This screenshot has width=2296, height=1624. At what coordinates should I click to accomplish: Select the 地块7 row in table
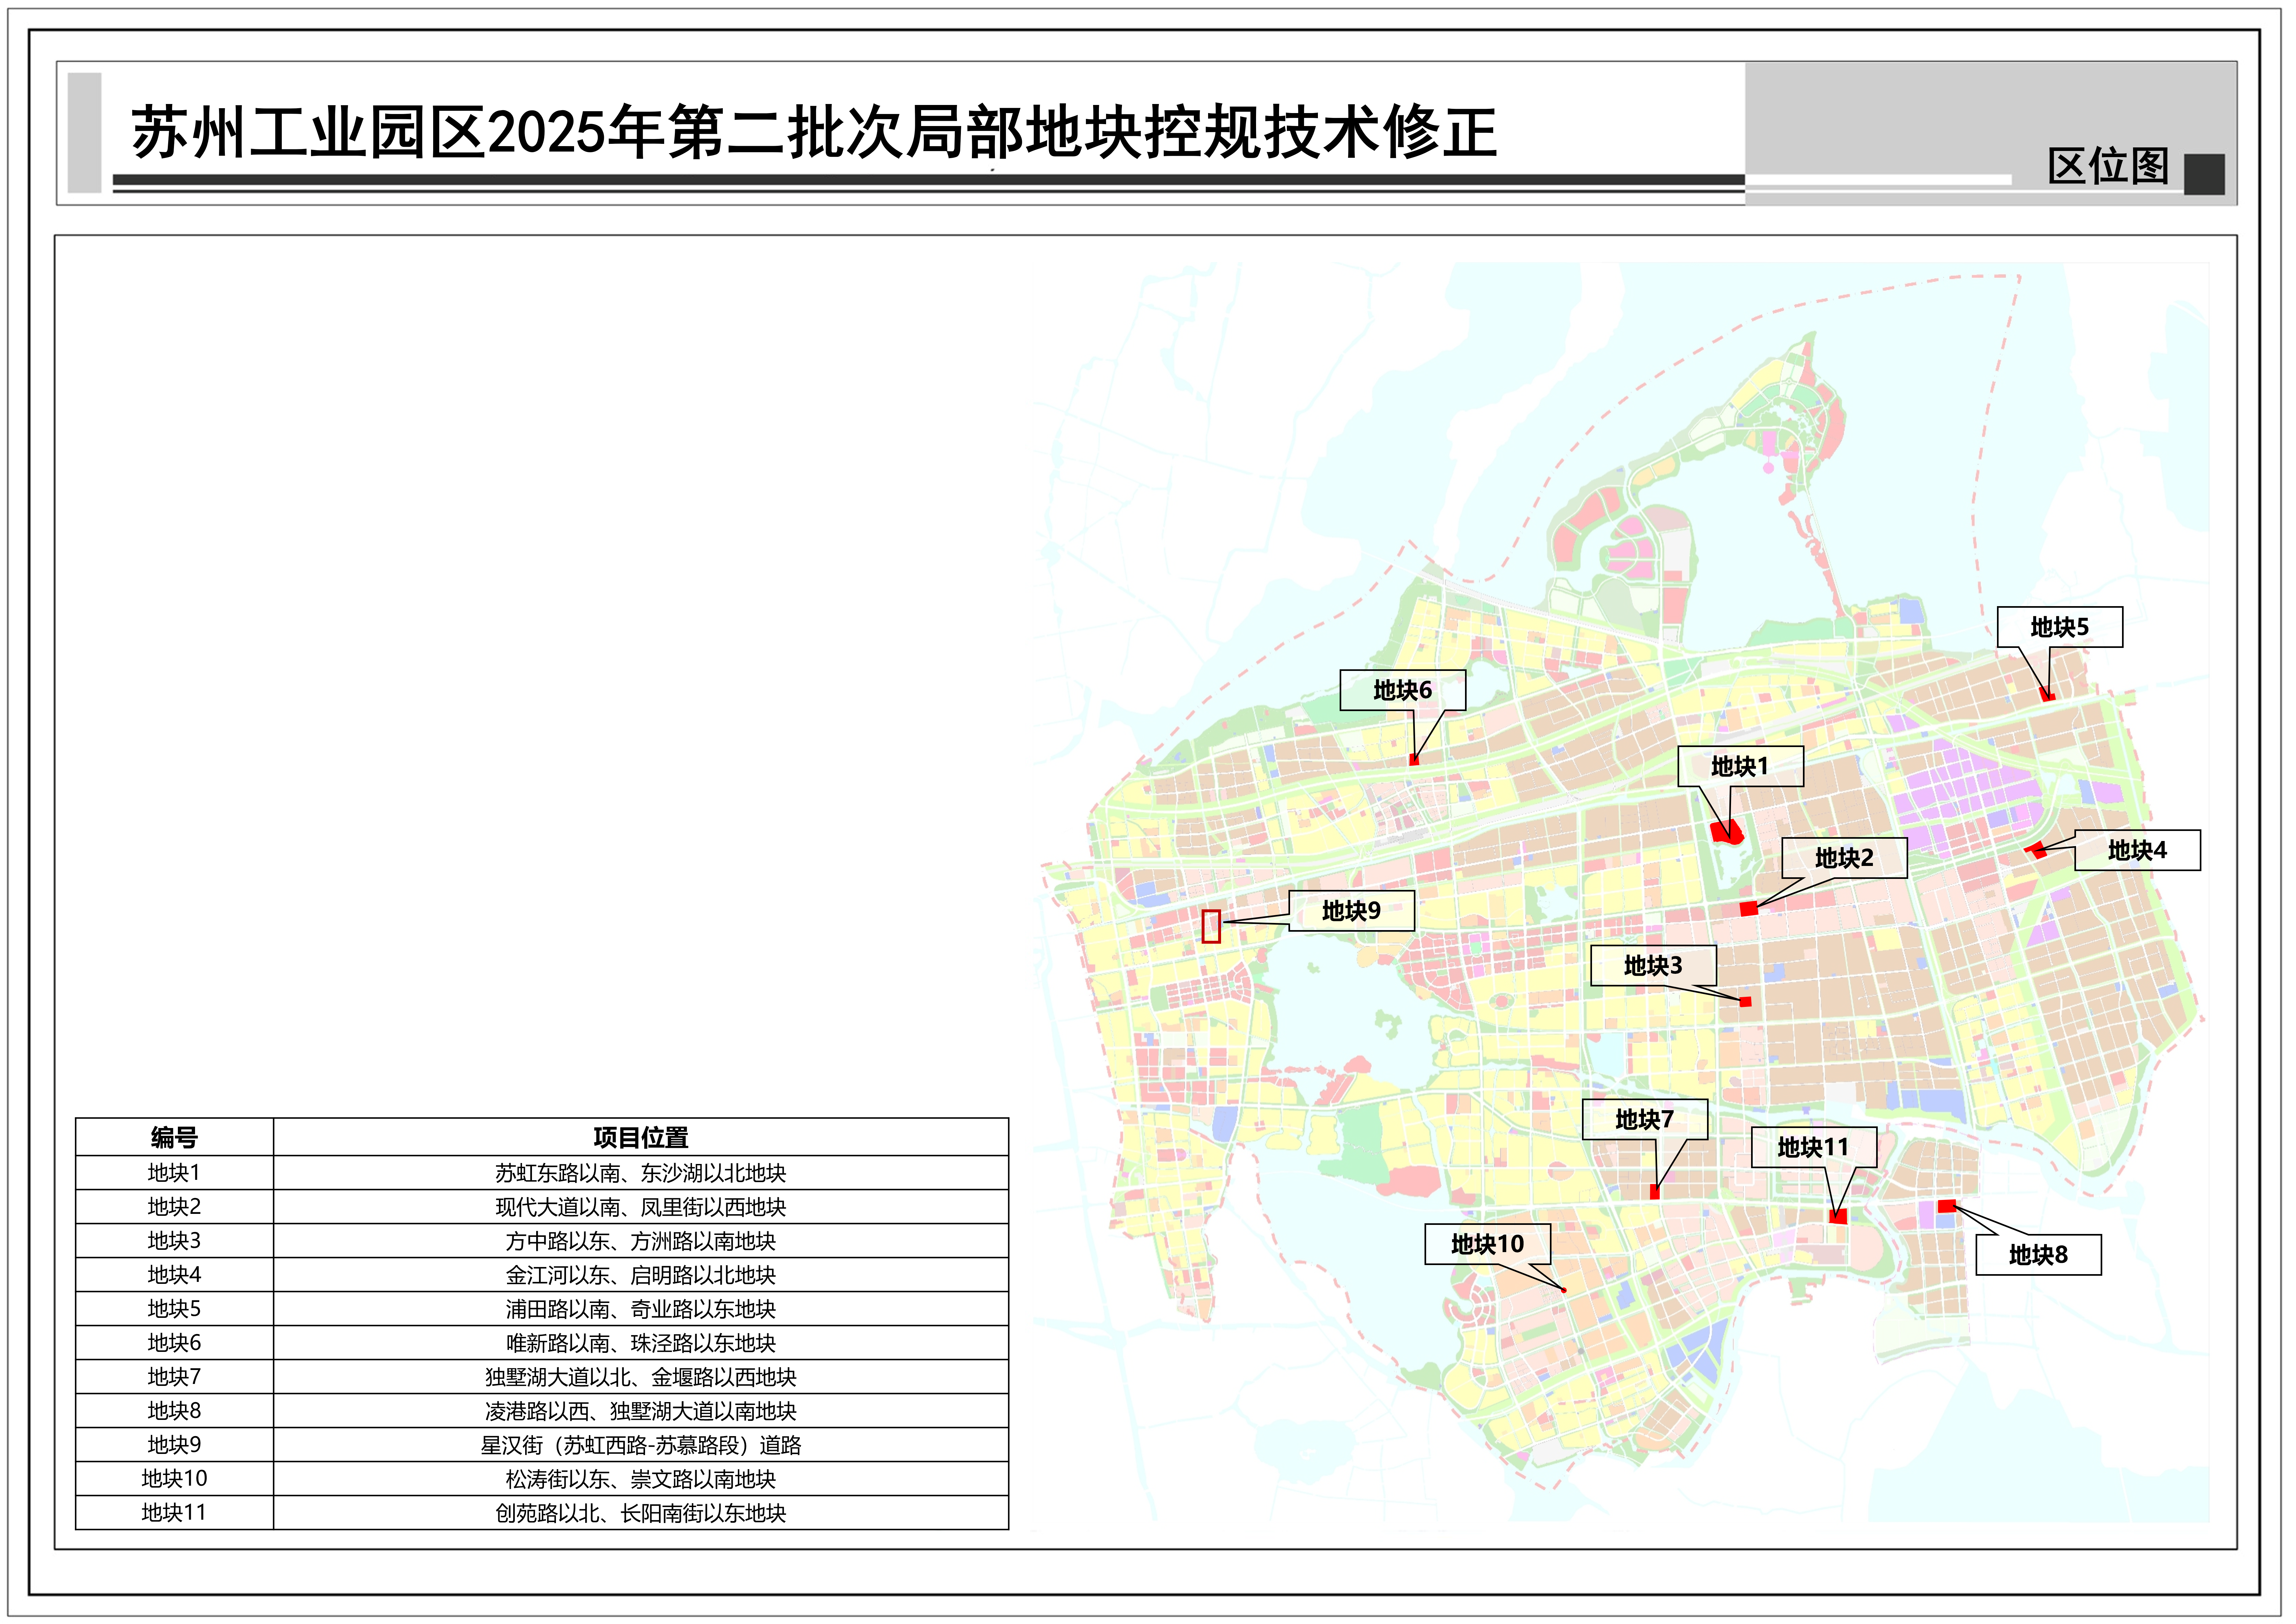[x=174, y=1377]
